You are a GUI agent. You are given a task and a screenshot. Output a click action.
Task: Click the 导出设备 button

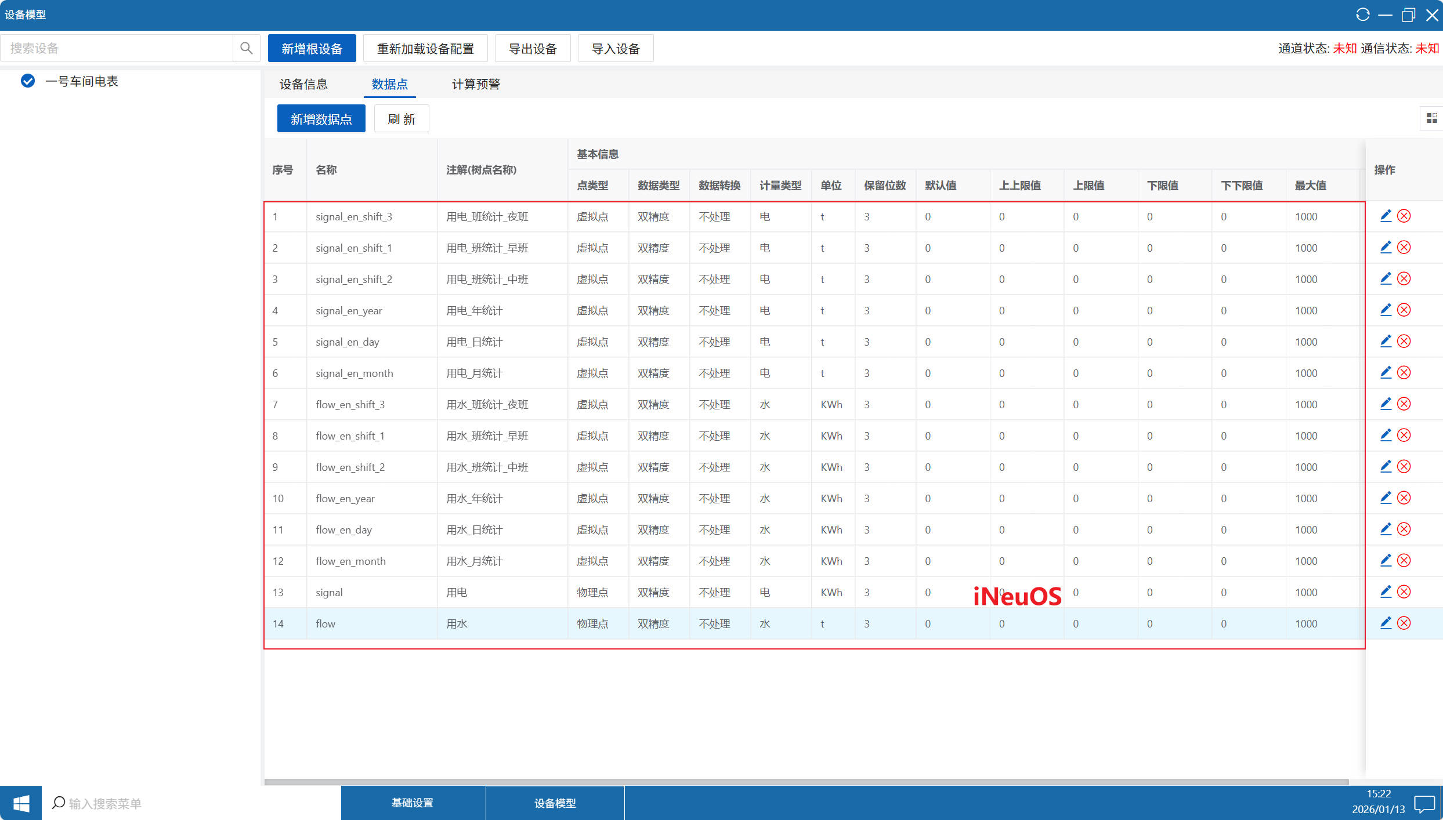click(x=532, y=49)
